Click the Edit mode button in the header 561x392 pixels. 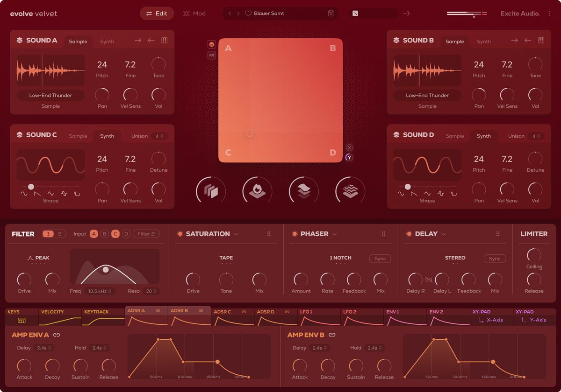[157, 13]
